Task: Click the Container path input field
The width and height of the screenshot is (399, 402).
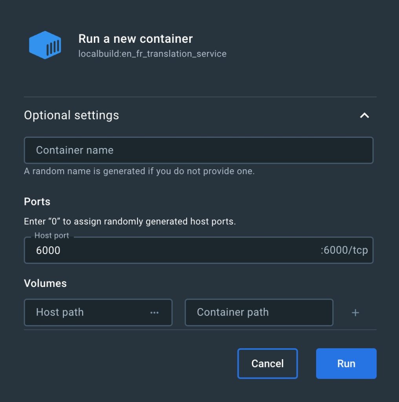Action: pyautogui.click(x=258, y=312)
